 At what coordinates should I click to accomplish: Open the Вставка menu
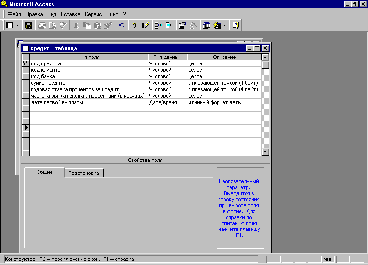pos(70,14)
